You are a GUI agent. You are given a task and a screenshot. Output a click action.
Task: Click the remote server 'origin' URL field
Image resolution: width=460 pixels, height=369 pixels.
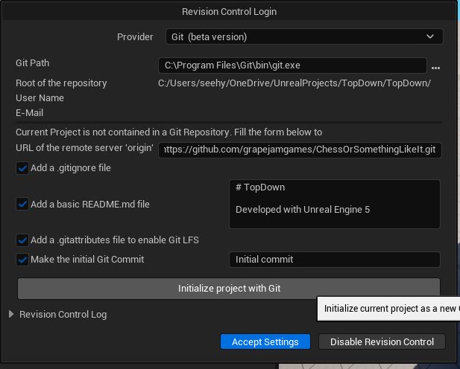pos(299,150)
